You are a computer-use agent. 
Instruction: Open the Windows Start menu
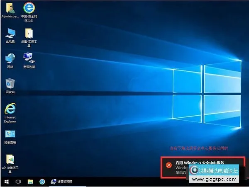7,182
